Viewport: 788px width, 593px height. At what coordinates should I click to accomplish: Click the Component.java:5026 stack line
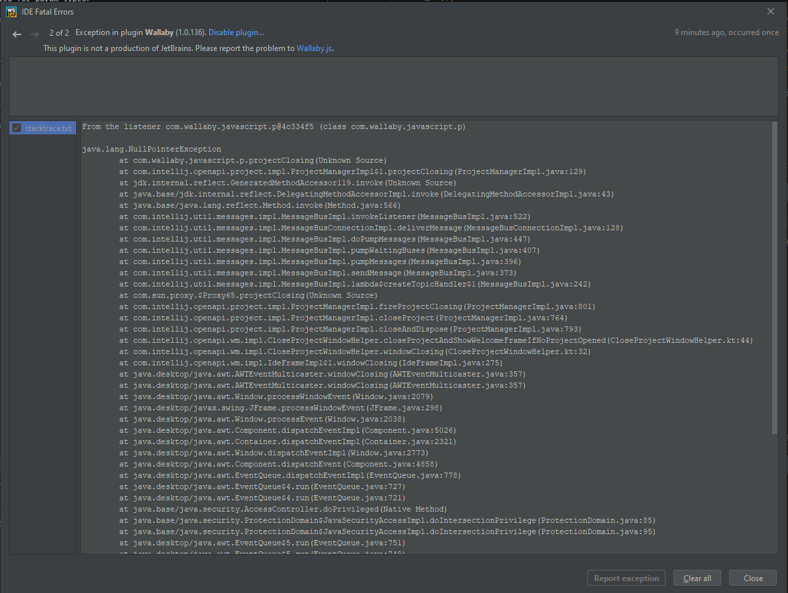click(x=288, y=430)
